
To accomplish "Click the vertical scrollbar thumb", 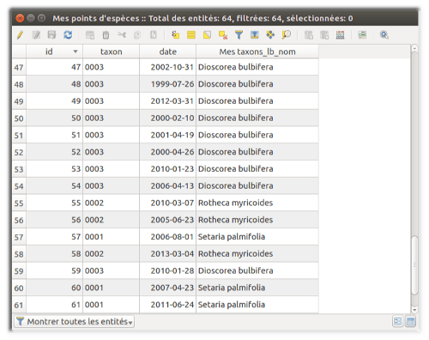I will tap(414, 265).
